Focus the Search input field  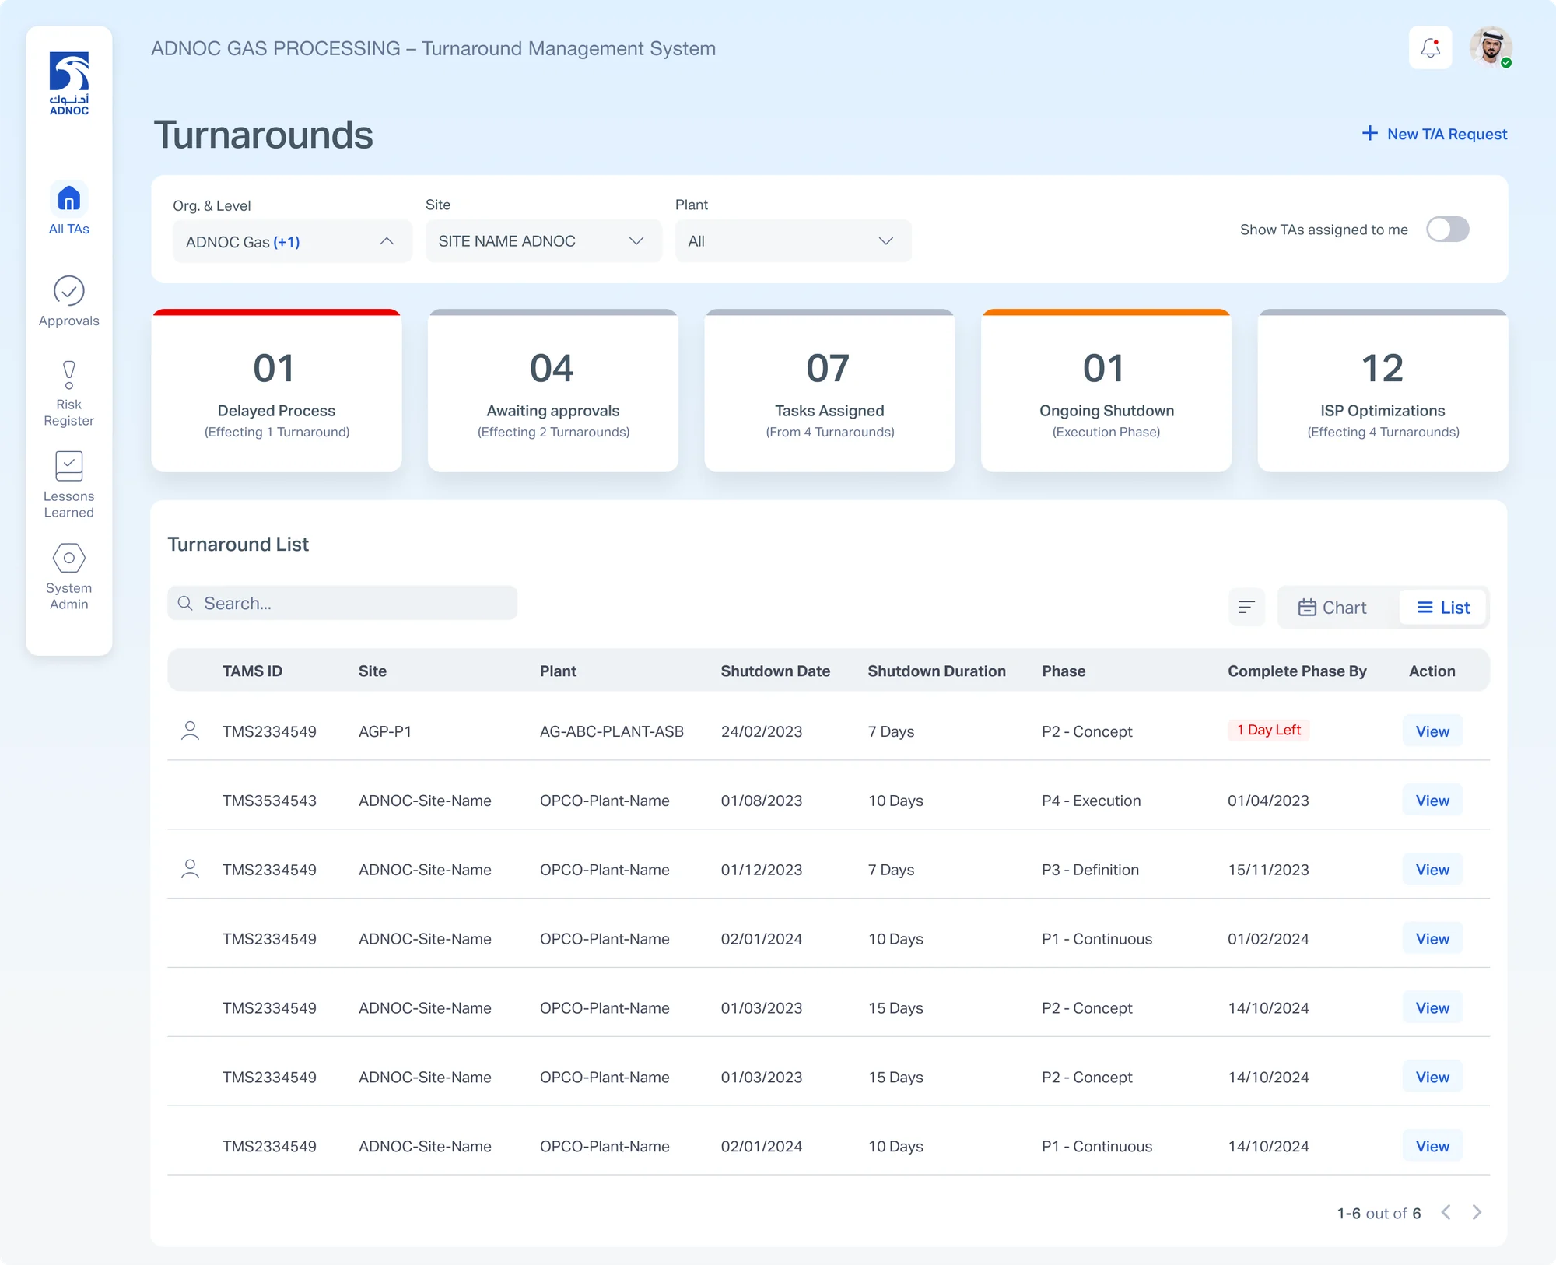342,604
